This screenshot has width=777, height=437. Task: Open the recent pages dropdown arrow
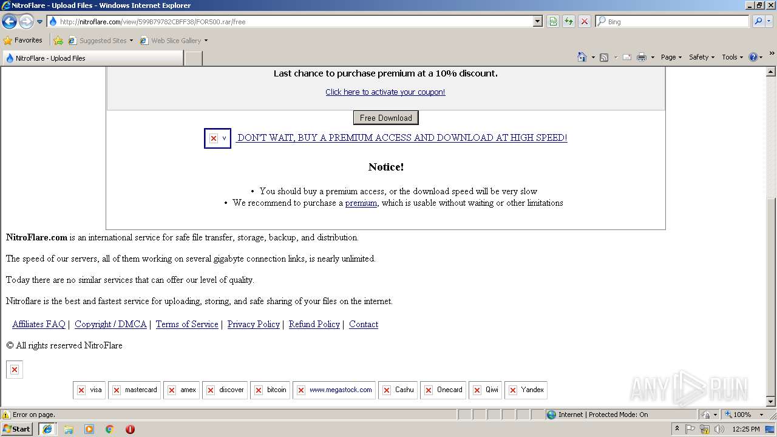coord(39,22)
